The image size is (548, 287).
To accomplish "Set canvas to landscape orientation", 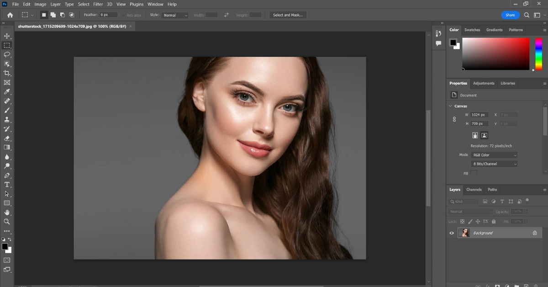I will tap(485, 135).
